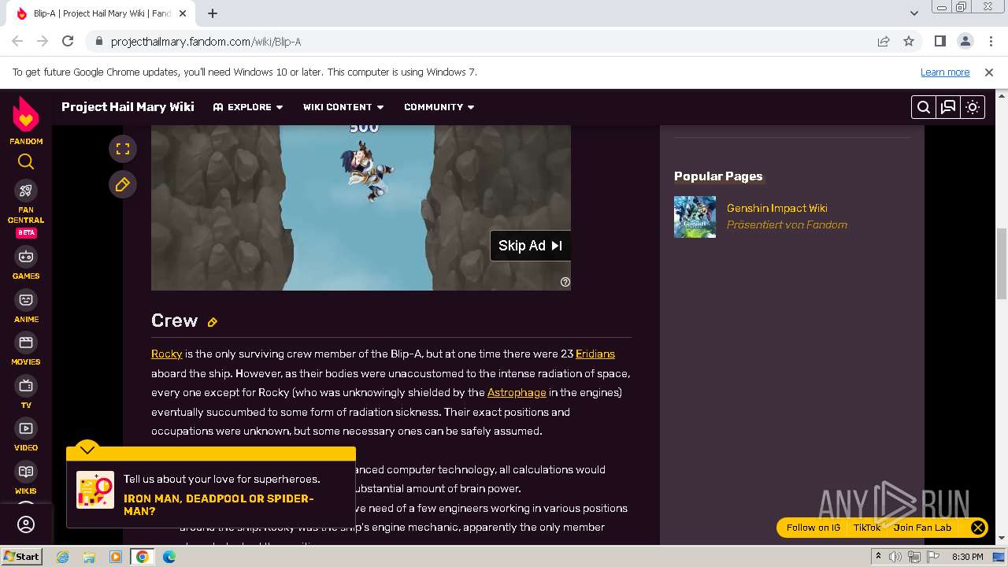Follow the Rocky link
Screen dimensions: 1008x567
click(x=166, y=354)
